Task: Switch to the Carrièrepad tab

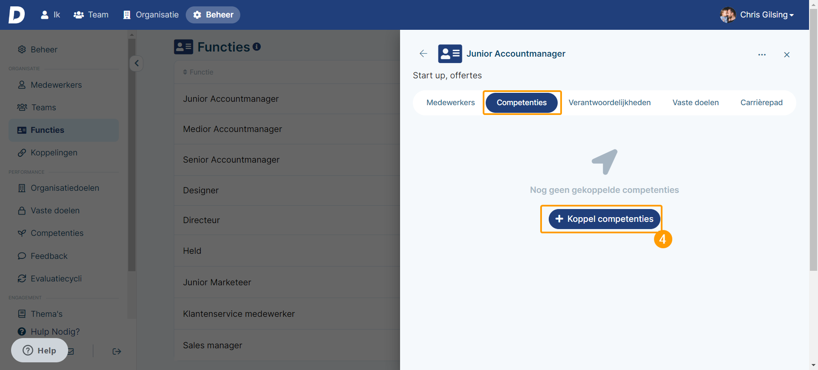Action: [761, 103]
